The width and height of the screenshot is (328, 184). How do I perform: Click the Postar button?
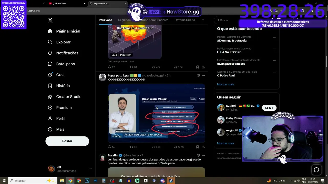67,141
